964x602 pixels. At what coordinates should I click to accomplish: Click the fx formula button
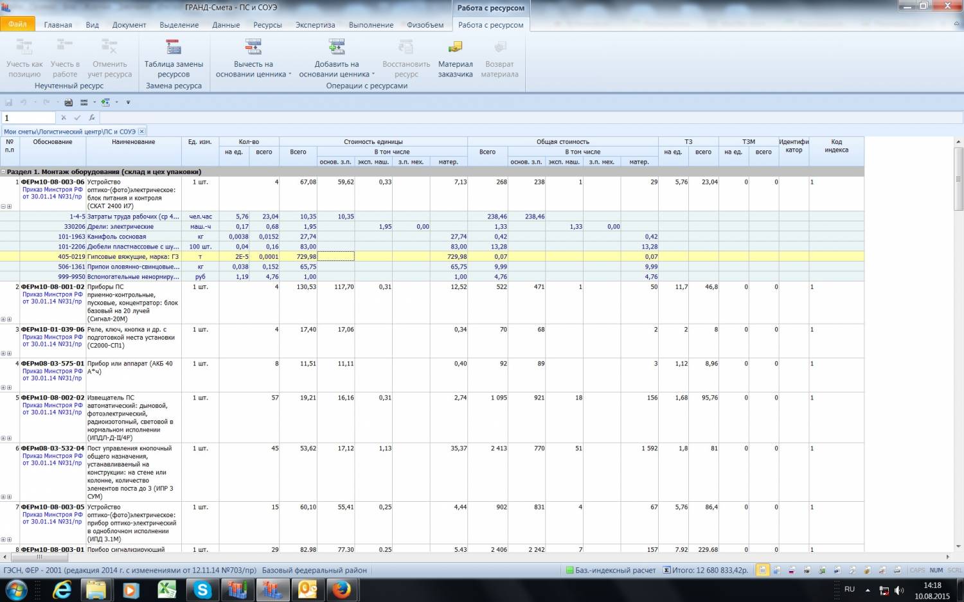[92, 118]
